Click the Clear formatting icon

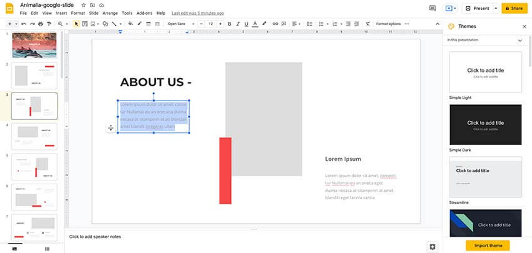tap(368, 24)
